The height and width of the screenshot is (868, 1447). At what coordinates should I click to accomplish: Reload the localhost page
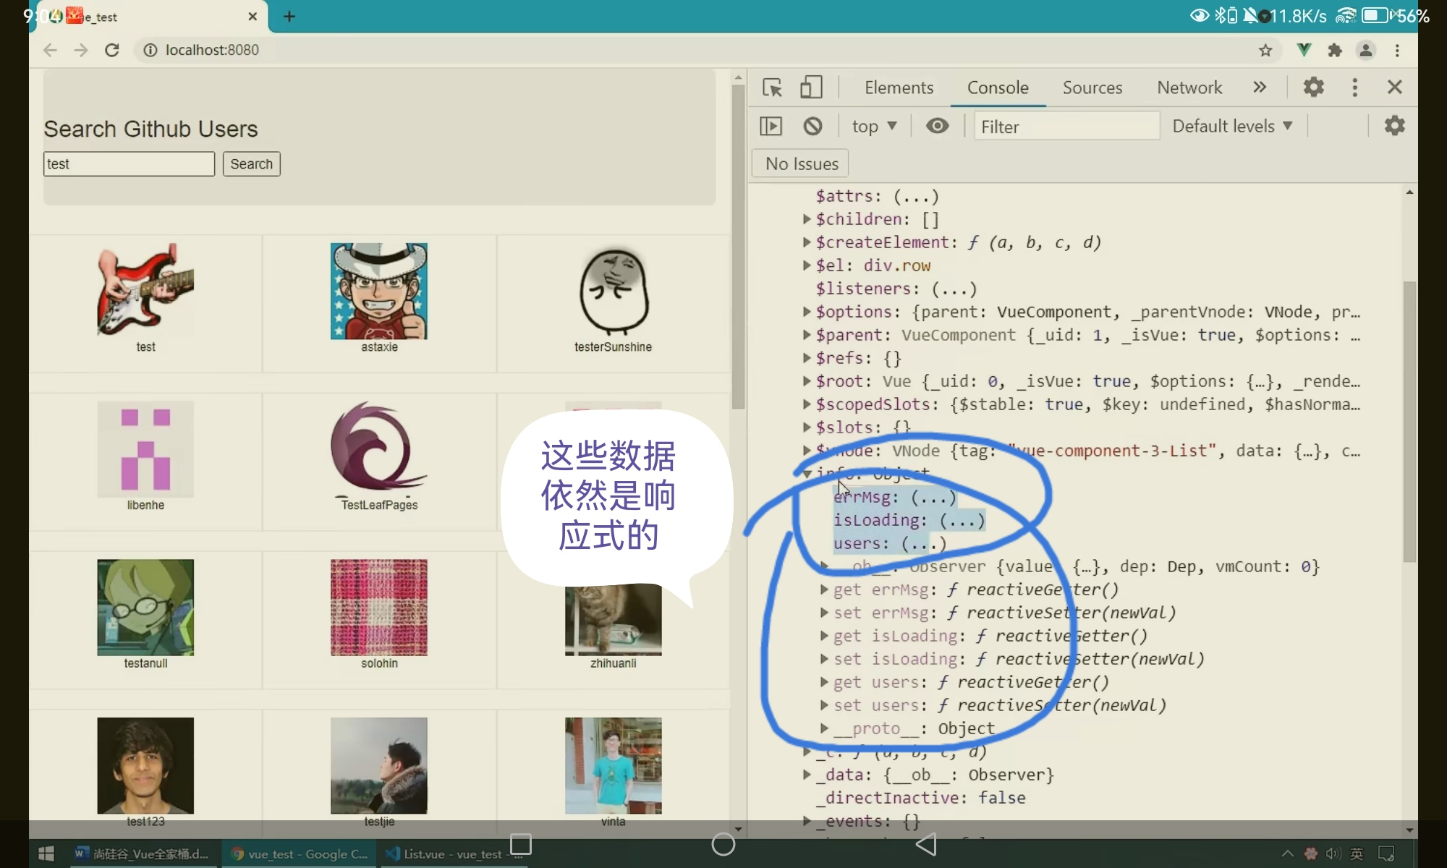(112, 50)
